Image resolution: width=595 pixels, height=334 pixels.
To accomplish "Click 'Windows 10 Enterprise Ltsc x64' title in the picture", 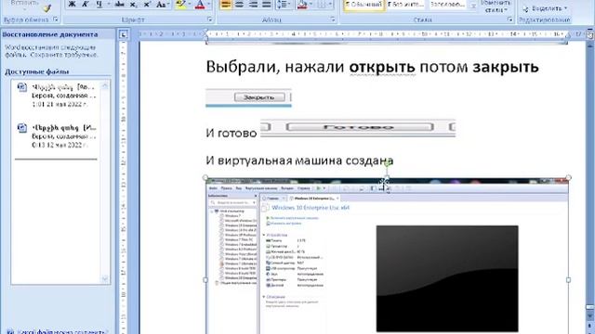I will pos(311,208).
